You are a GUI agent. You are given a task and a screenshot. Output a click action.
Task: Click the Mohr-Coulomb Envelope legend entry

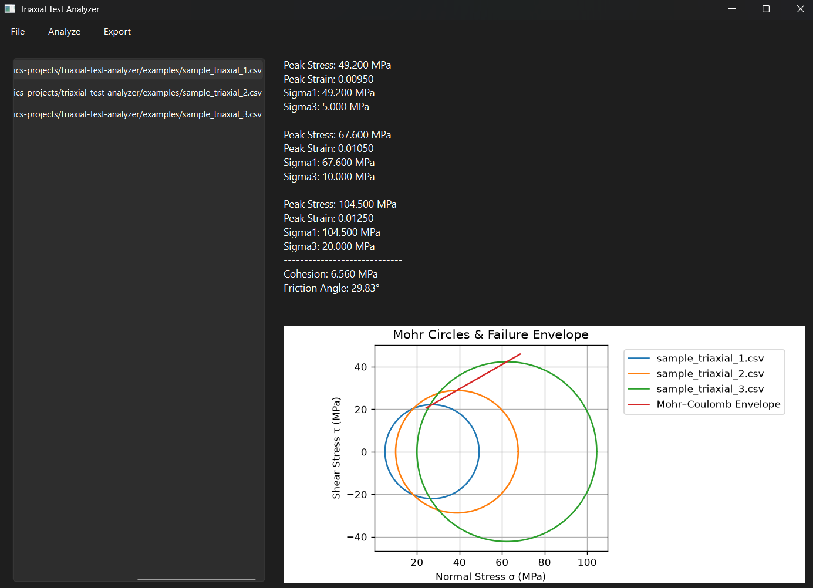(704, 404)
